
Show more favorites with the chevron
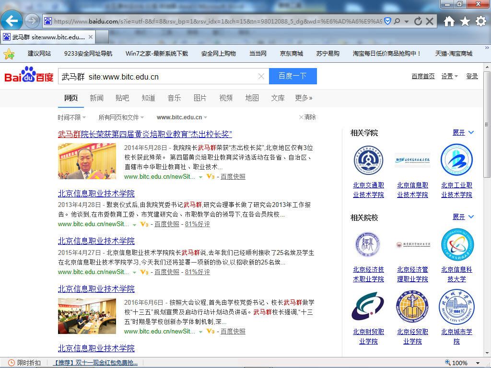click(x=487, y=48)
